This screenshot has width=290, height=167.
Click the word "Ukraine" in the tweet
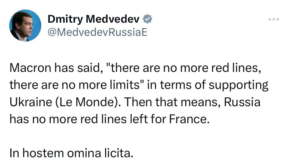[31, 102]
